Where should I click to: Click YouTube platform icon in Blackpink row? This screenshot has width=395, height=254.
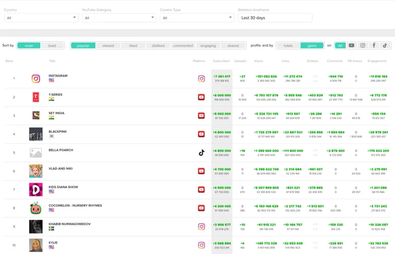click(202, 134)
